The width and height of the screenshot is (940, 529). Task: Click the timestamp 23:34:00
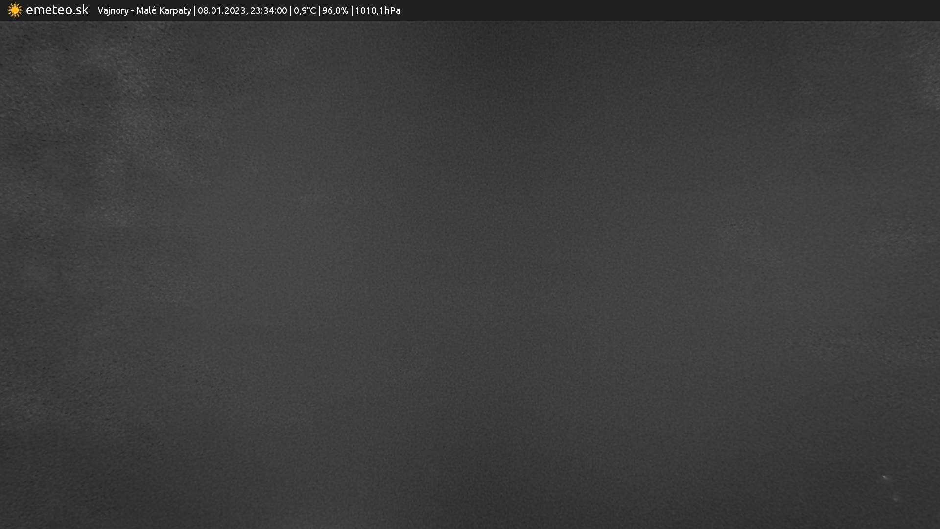click(268, 11)
